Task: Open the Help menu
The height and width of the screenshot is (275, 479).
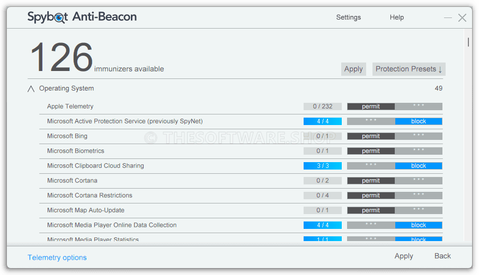Action: 396,17
